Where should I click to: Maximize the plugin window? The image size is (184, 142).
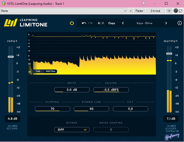pos(166,3)
